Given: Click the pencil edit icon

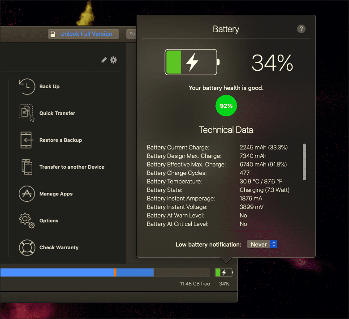Looking at the screenshot, I should click(104, 60).
